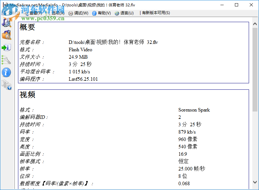This screenshot has height=190, width=259.
Task: Open the report comparison icon at sidebar bottom
Action: tap(7, 85)
